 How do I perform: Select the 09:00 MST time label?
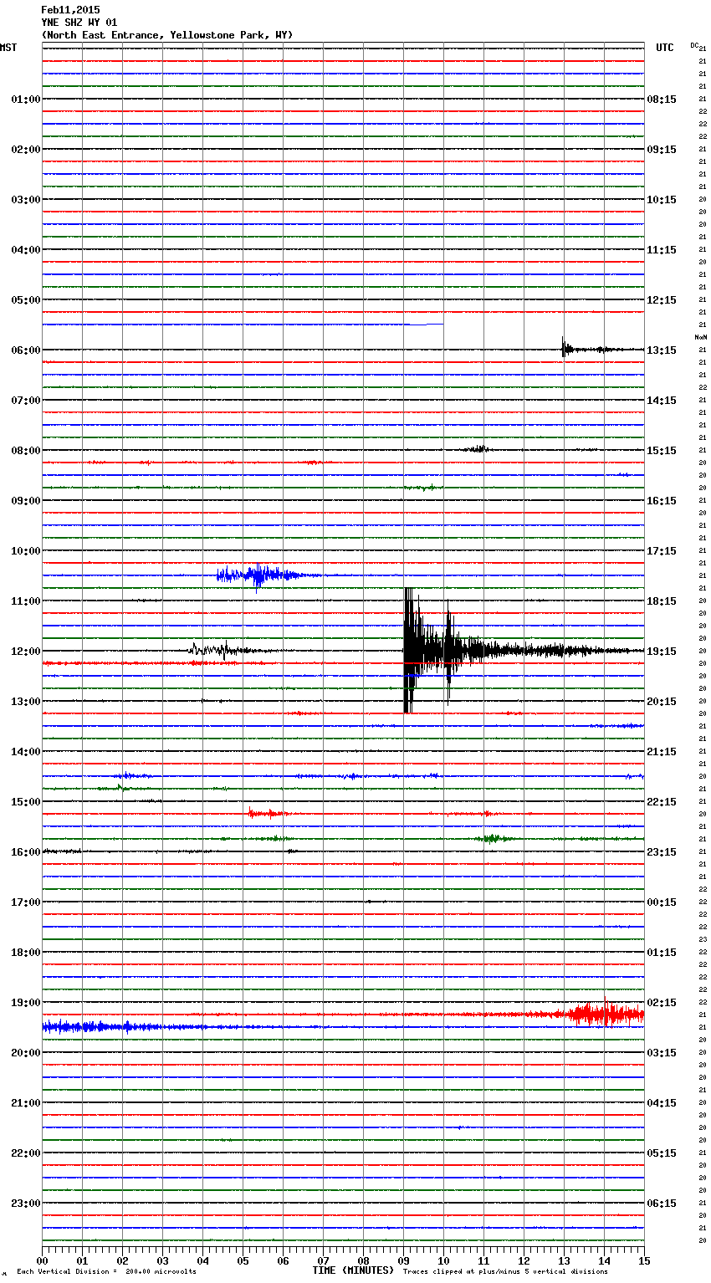click(x=26, y=501)
